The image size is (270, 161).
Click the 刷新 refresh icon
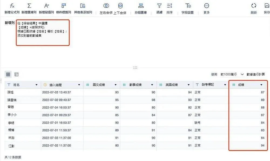click(254, 6)
